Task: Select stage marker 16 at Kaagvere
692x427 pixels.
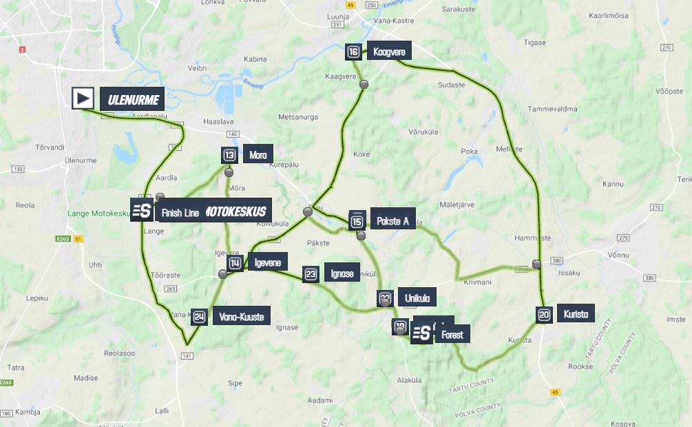Action: [x=353, y=52]
